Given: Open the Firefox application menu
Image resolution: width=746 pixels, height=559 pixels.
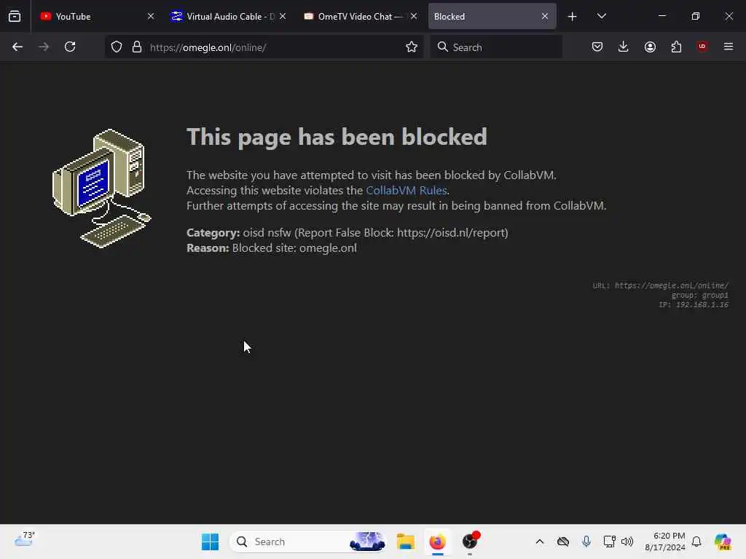Looking at the screenshot, I should click(x=729, y=47).
